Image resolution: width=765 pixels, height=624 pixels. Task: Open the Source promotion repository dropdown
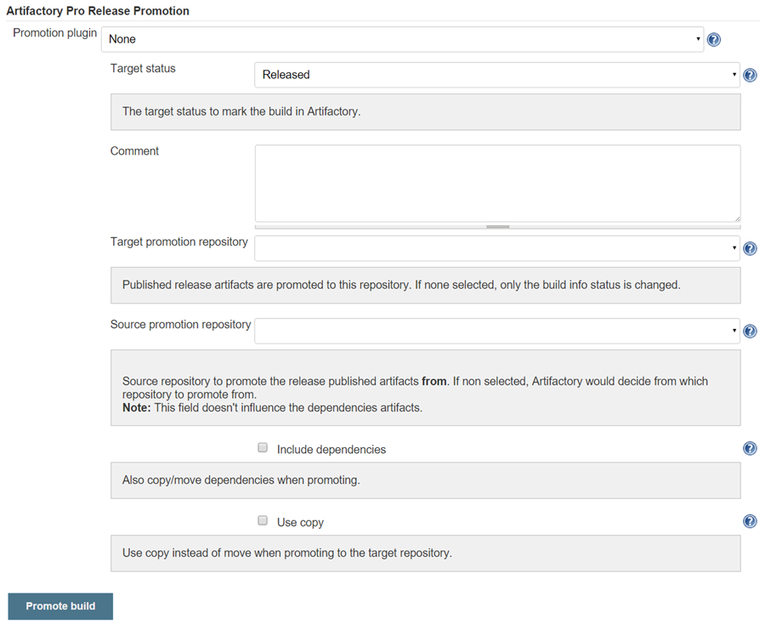497,331
